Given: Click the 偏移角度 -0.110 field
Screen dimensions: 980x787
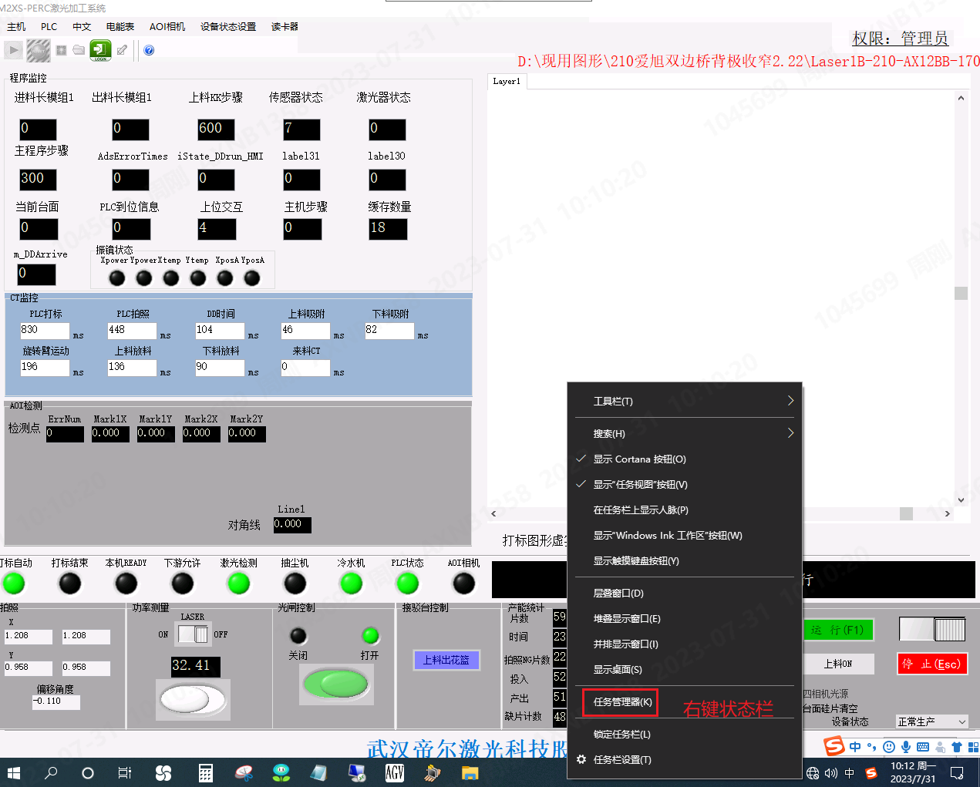Looking at the screenshot, I should pos(56,701).
